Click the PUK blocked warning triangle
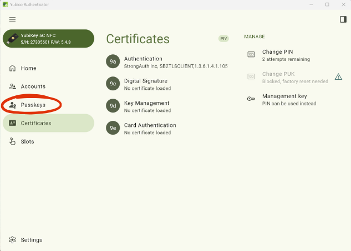This screenshot has height=251, width=351. click(x=338, y=76)
